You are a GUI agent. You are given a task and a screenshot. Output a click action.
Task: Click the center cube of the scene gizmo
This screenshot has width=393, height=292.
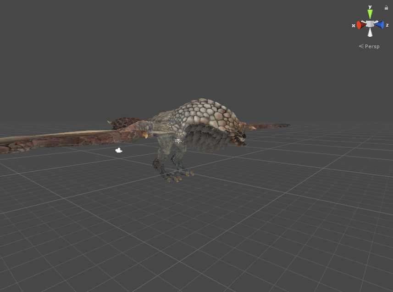(370, 23)
